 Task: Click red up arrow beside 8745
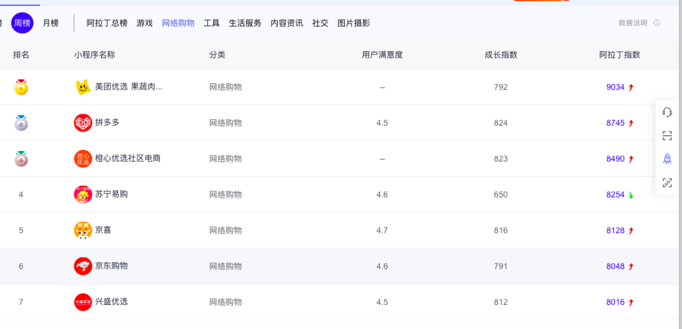coord(631,124)
